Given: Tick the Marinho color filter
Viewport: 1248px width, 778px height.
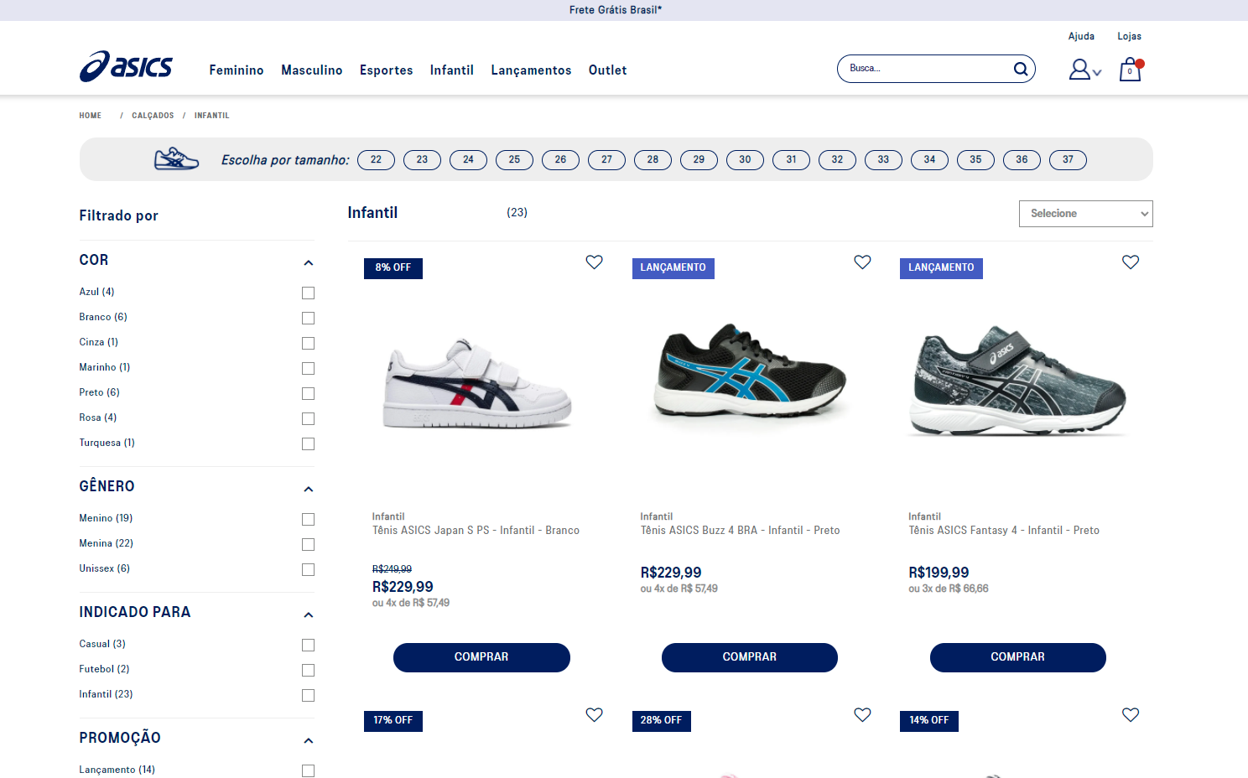Looking at the screenshot, I should pyautogui.click(x=308, y=368).
